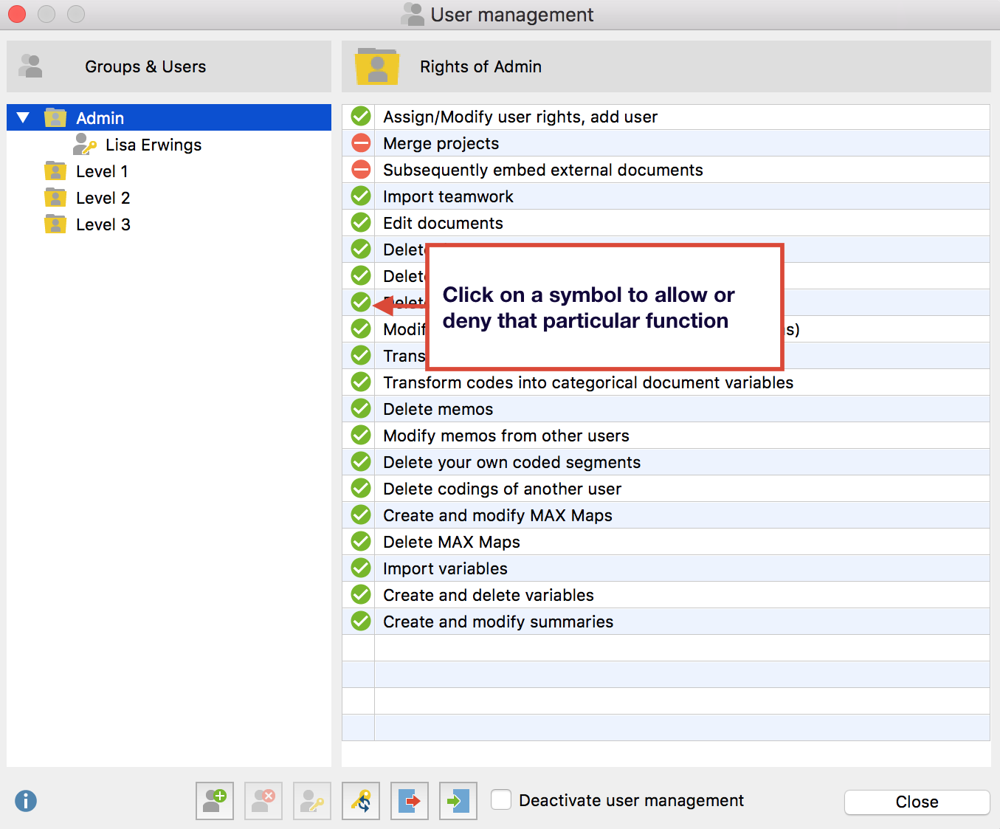Deny Delete MAX Maps via its checkmark
Screen dimensions: 1000x829
(x=361, y=542)
